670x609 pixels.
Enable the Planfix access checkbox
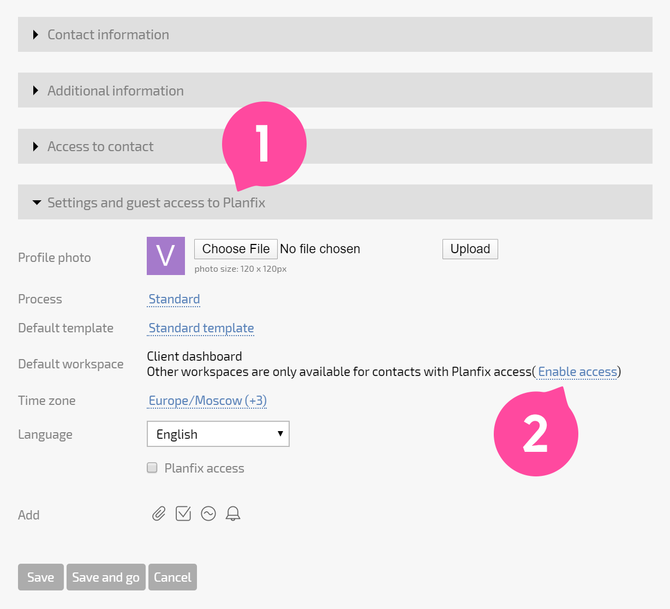click(152, 468)
